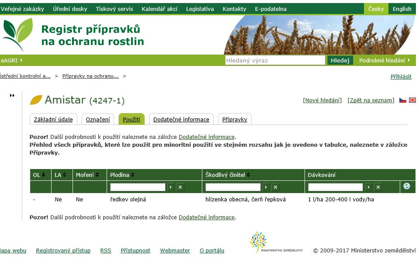Click the Amistar (4247-1) heading
The width and height of the screenshot is (419, 266).
tap(85, 100)
